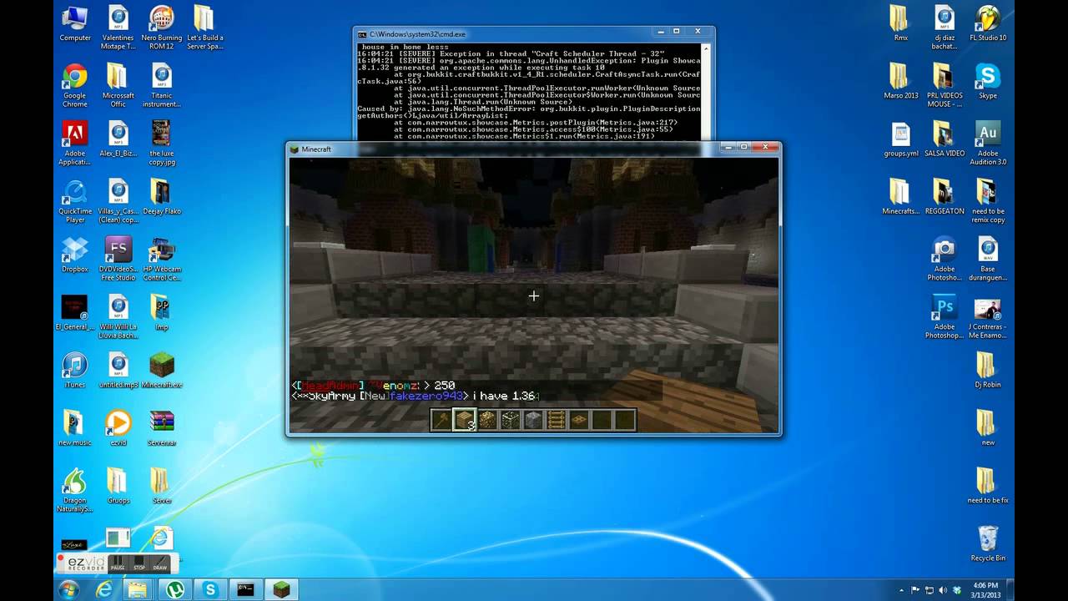Open the Nero Burning ROM 12 shortcut

point(162,28)
